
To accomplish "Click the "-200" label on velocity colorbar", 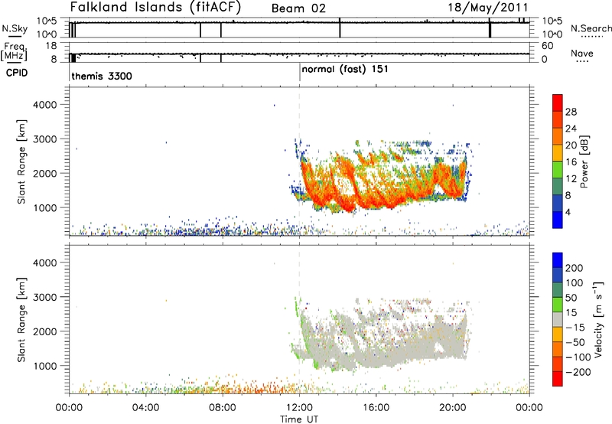I will 578,372.
